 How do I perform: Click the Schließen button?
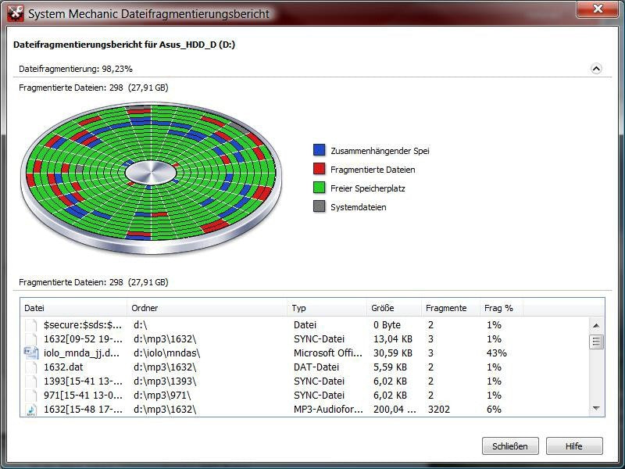510,446
